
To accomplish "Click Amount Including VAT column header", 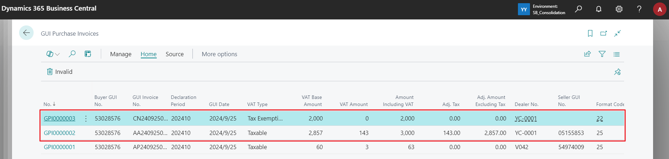I will point(398,101).
